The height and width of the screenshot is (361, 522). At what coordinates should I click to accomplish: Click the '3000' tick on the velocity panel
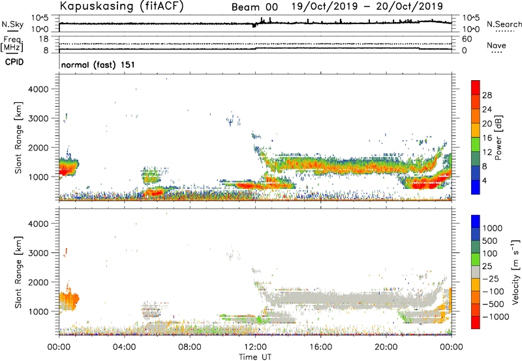38,253
